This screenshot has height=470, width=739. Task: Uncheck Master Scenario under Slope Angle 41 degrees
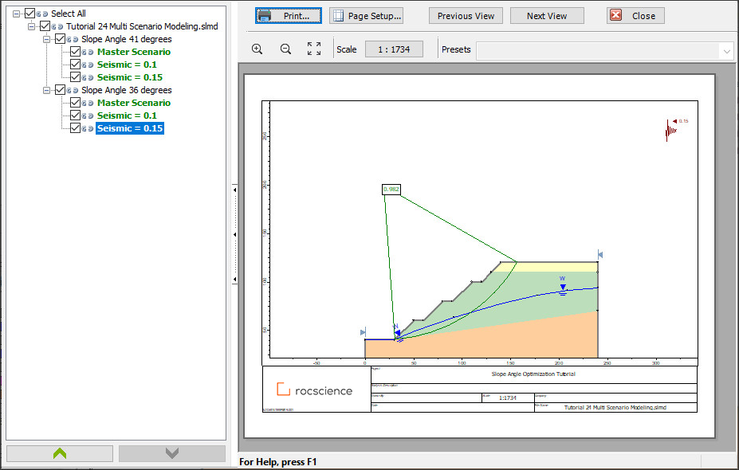click(x=75, y=51)
